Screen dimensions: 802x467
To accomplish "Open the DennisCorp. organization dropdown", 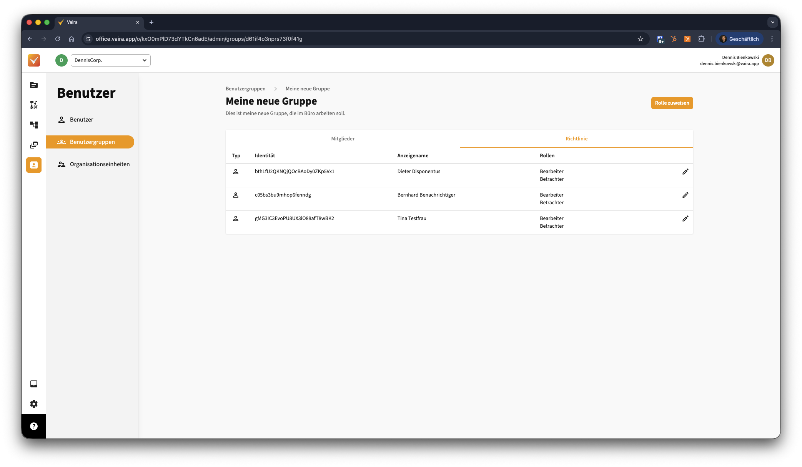I will click(x=111, y=60).
